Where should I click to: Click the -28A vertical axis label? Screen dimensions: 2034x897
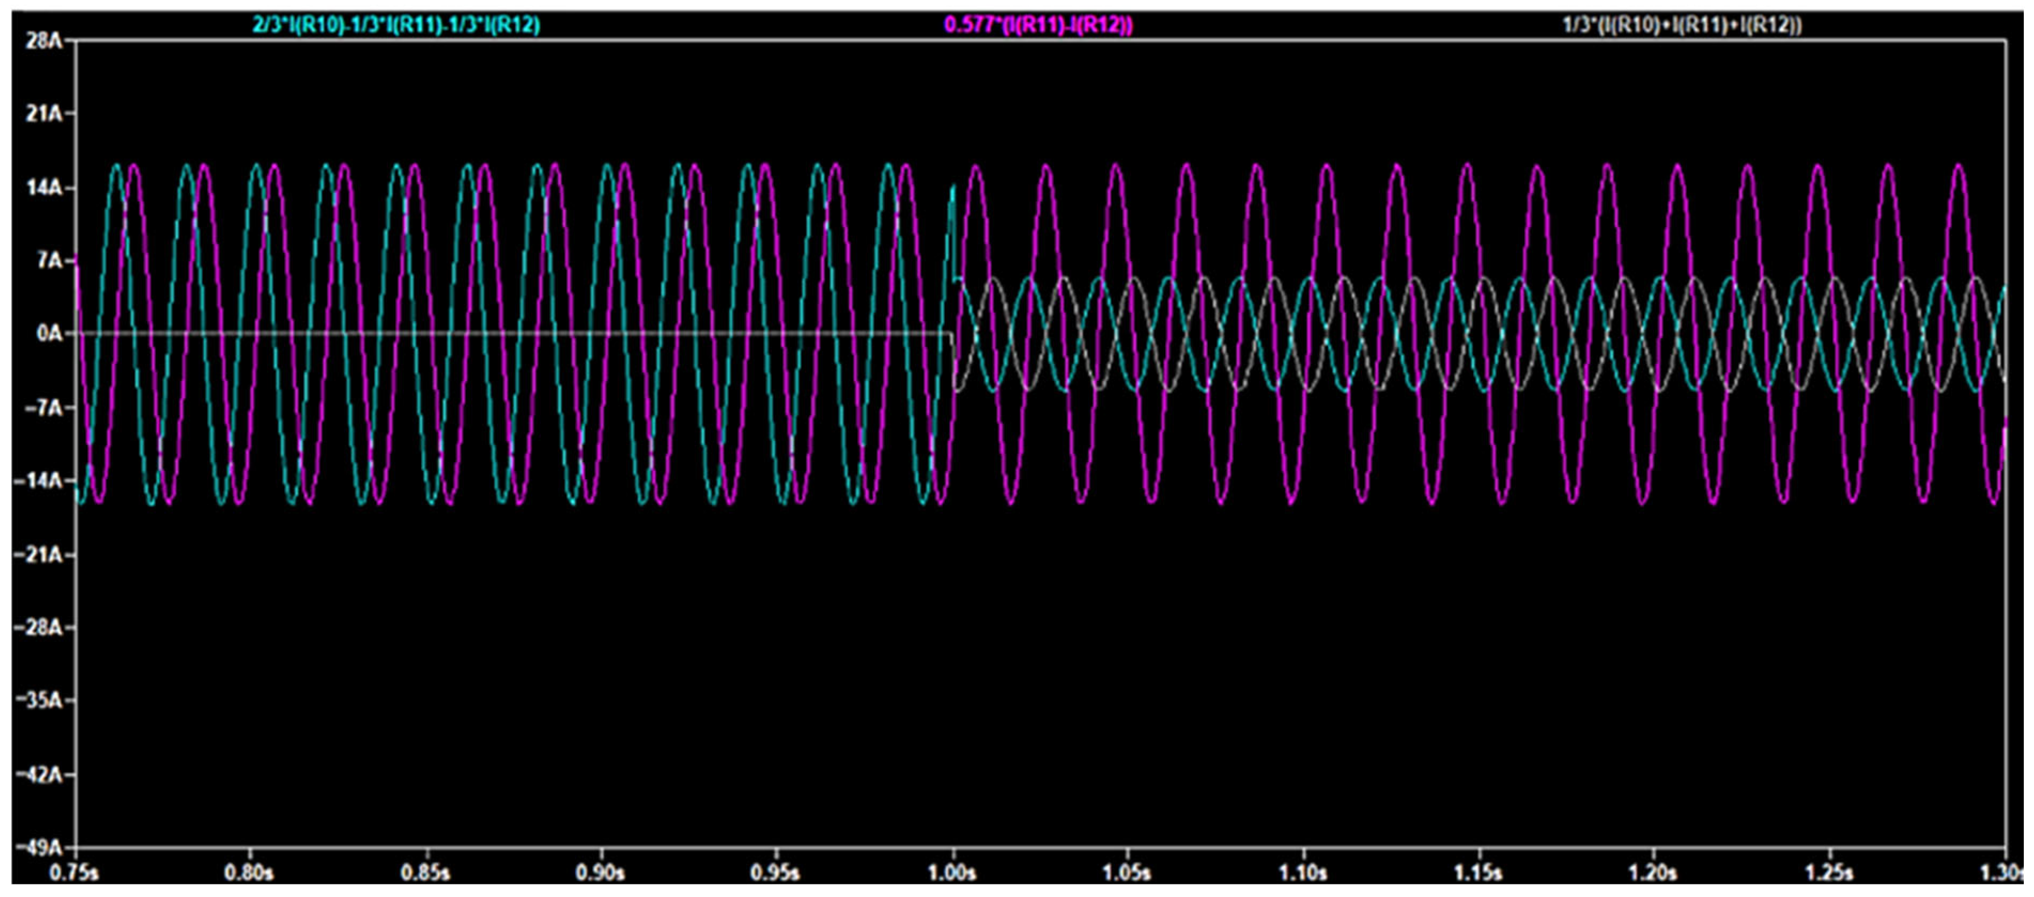39,629
